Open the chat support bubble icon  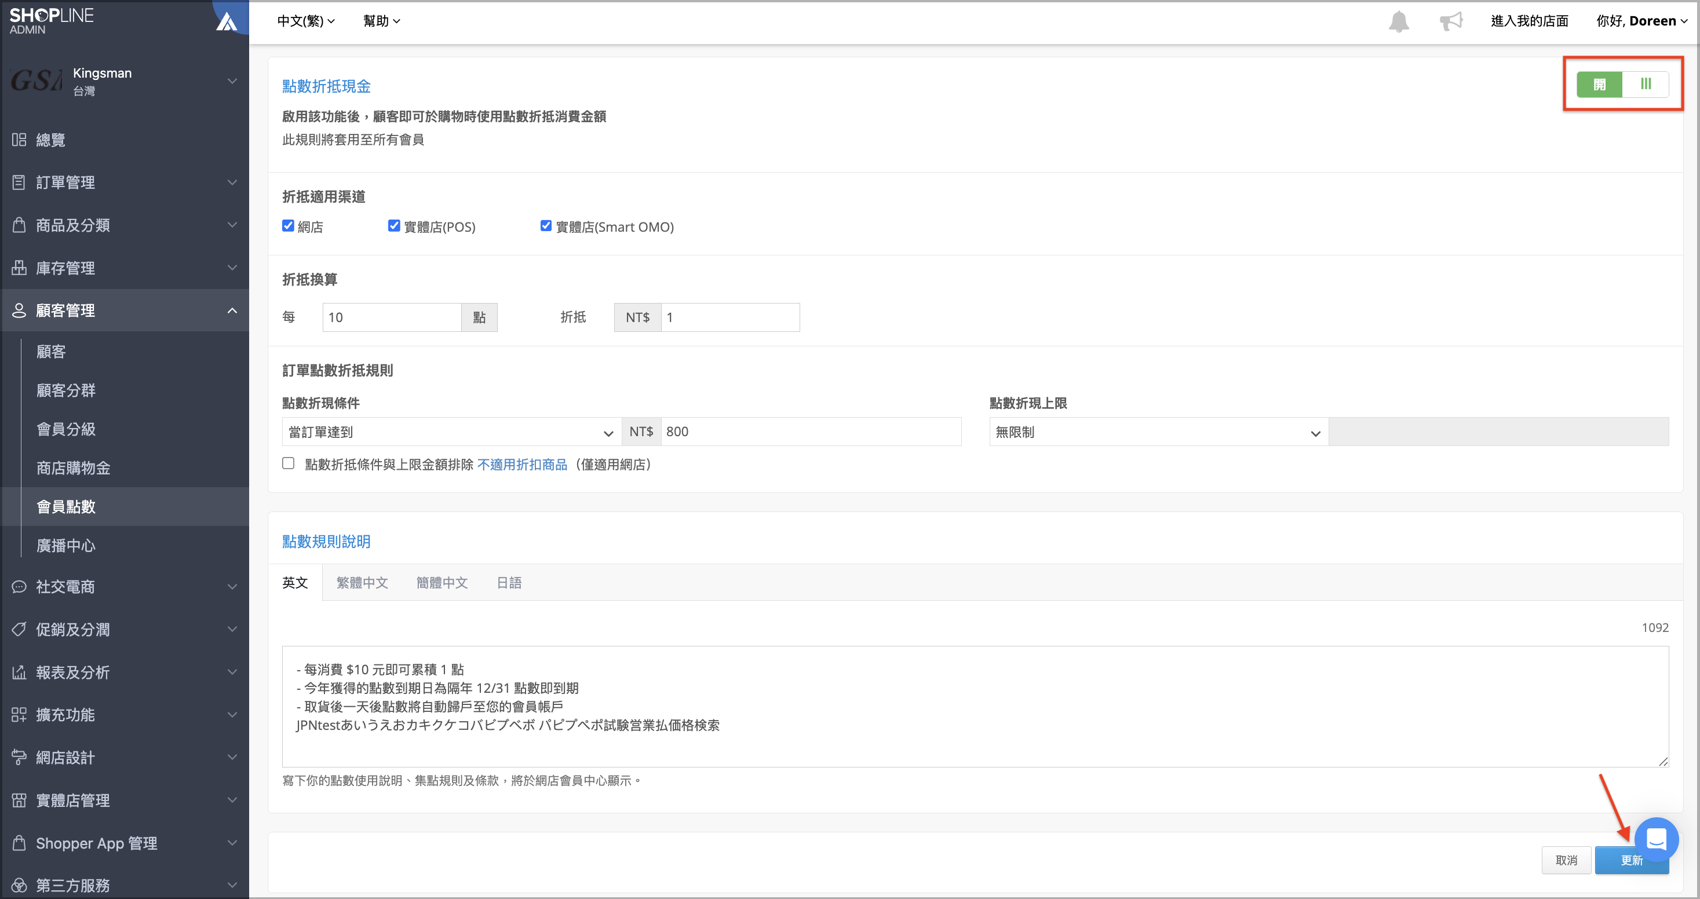click(x=1657, y=839)
